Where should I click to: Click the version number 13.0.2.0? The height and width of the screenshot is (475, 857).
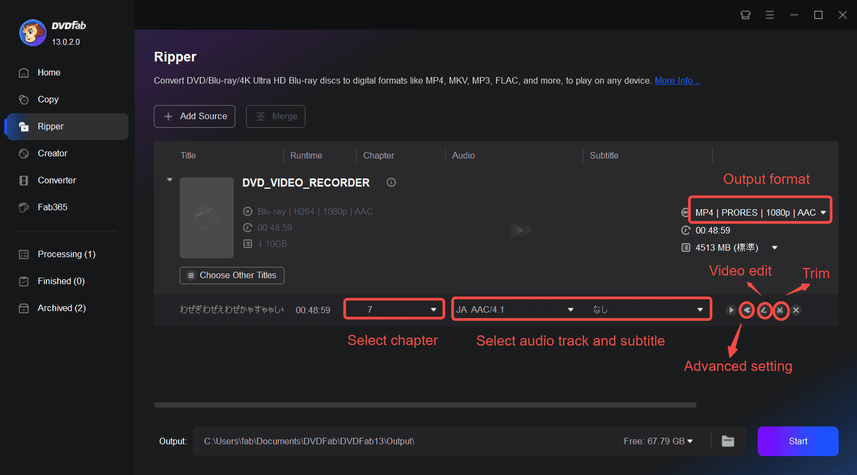66,42
